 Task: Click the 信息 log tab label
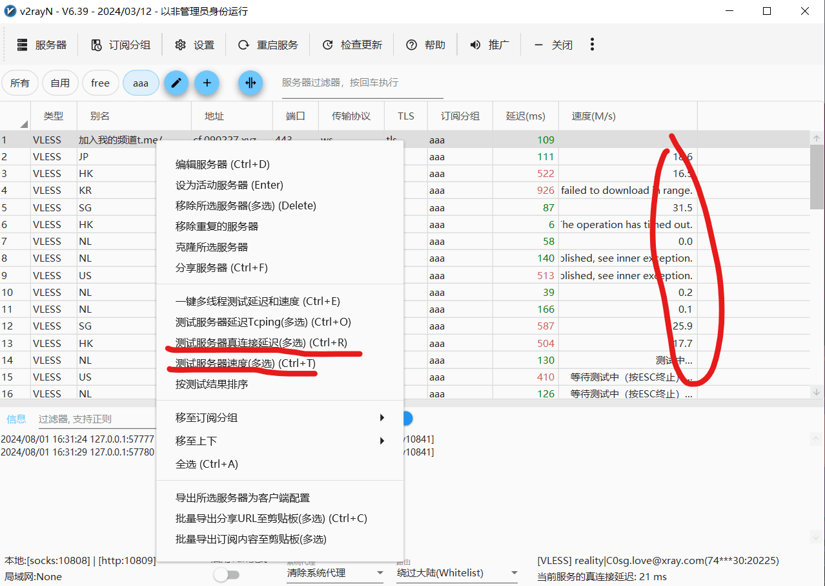click(x=16, y=419)
